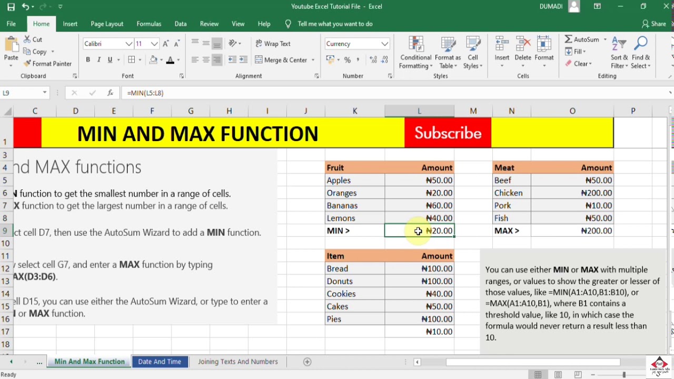
Task: Toggle underline formatting
Action: point(110,60)
